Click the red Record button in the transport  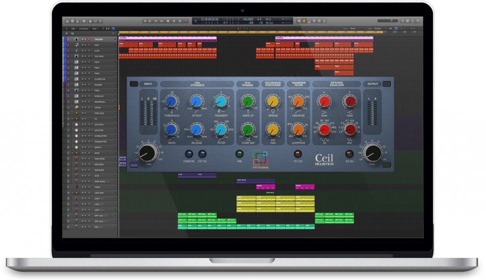(x=186, y=21)
